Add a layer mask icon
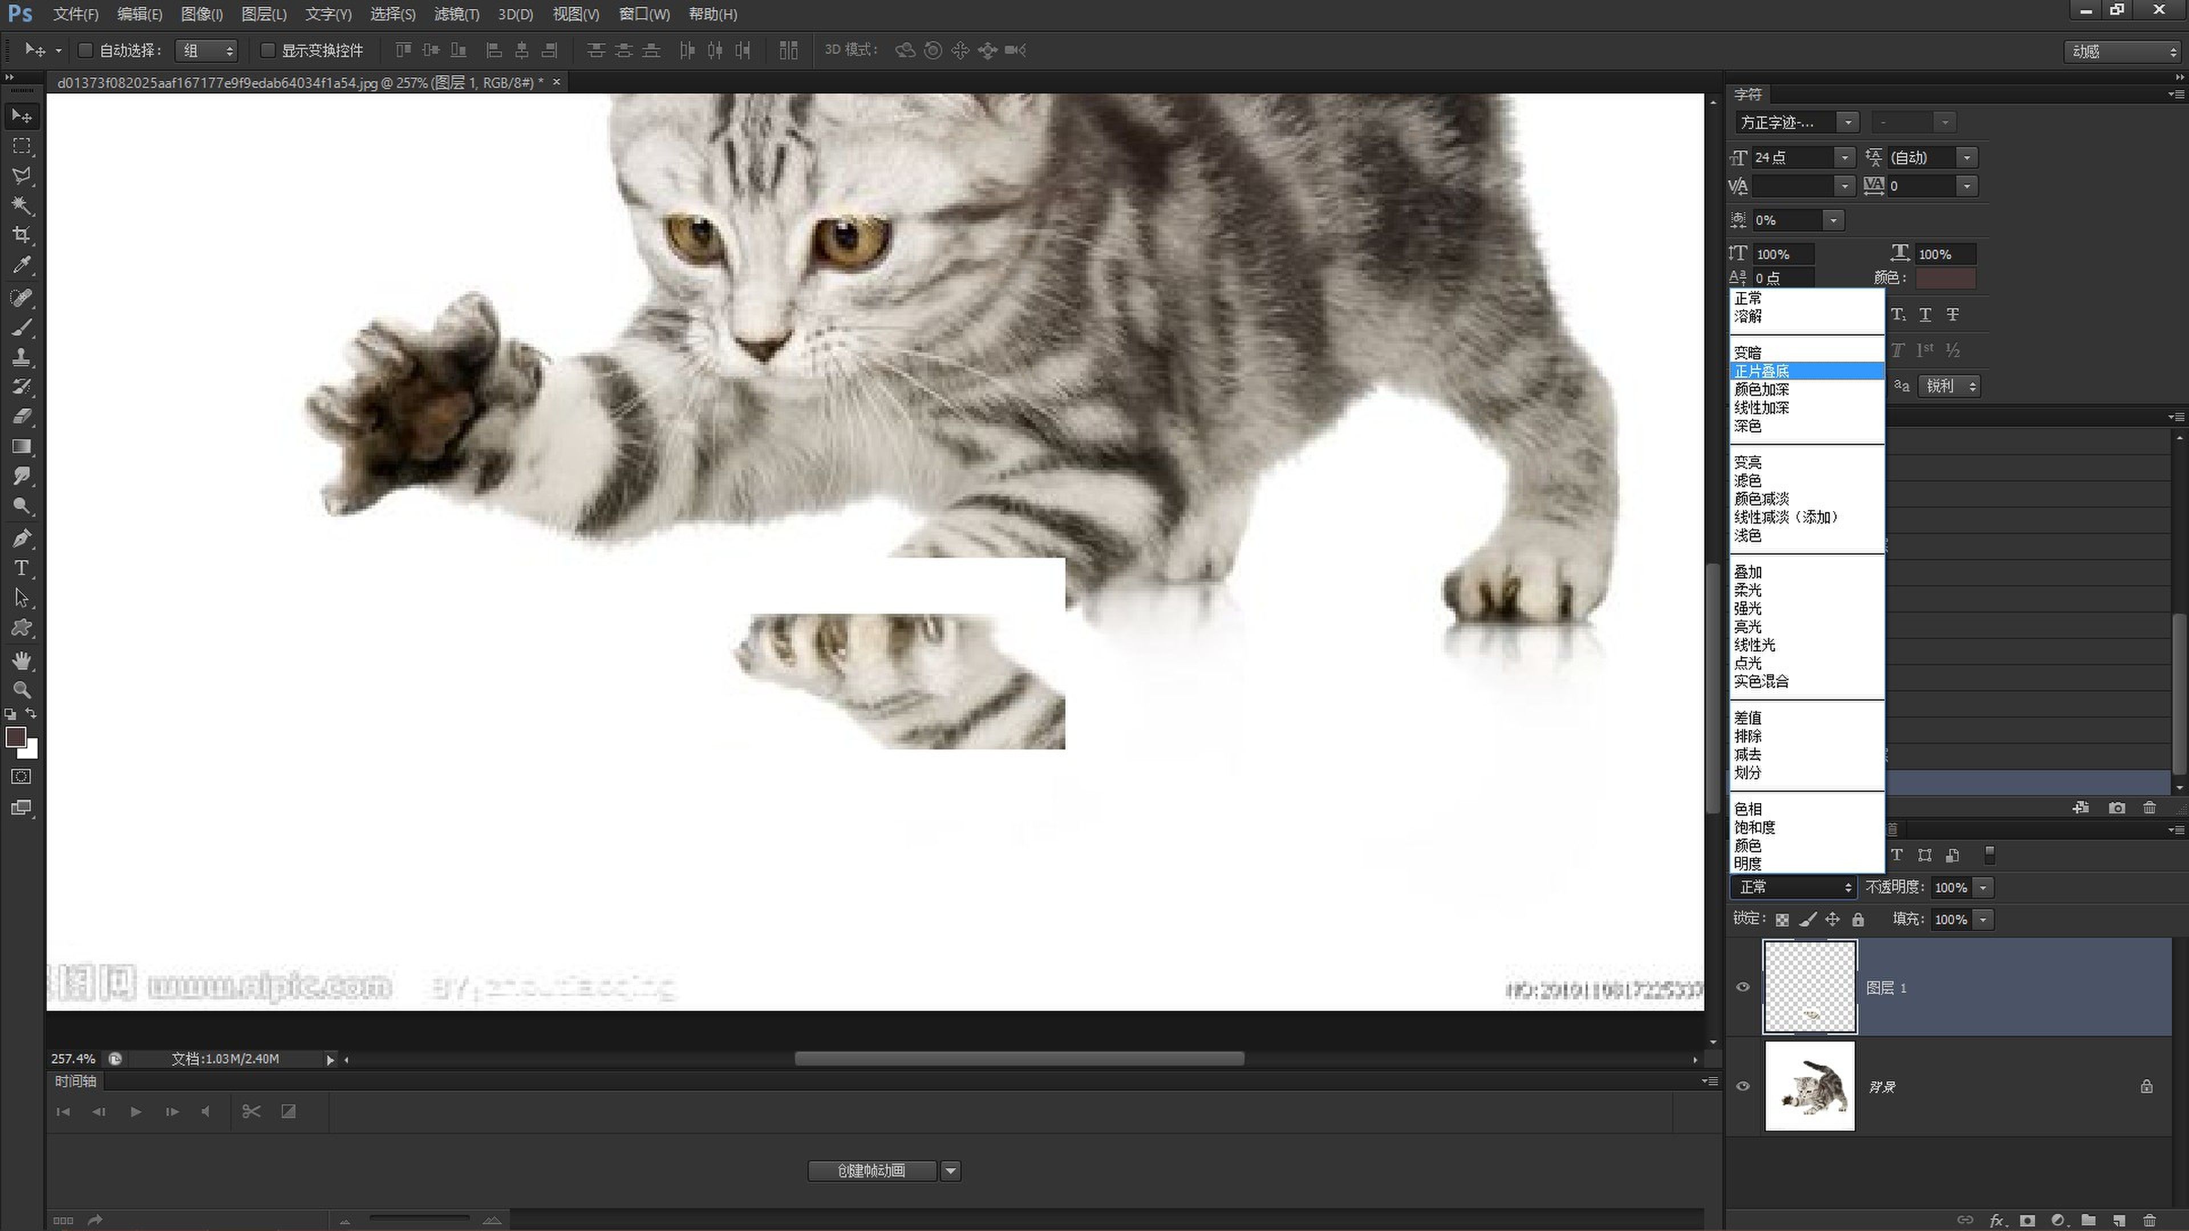 pyautogui.click(x=2028, y=1221)
